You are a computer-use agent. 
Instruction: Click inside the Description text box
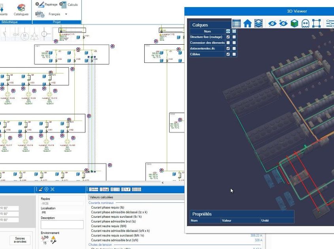(x=62, y=224)
